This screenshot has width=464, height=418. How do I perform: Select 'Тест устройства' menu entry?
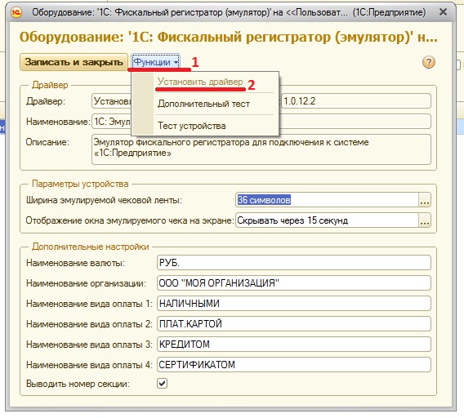click(x=191, y=126)
